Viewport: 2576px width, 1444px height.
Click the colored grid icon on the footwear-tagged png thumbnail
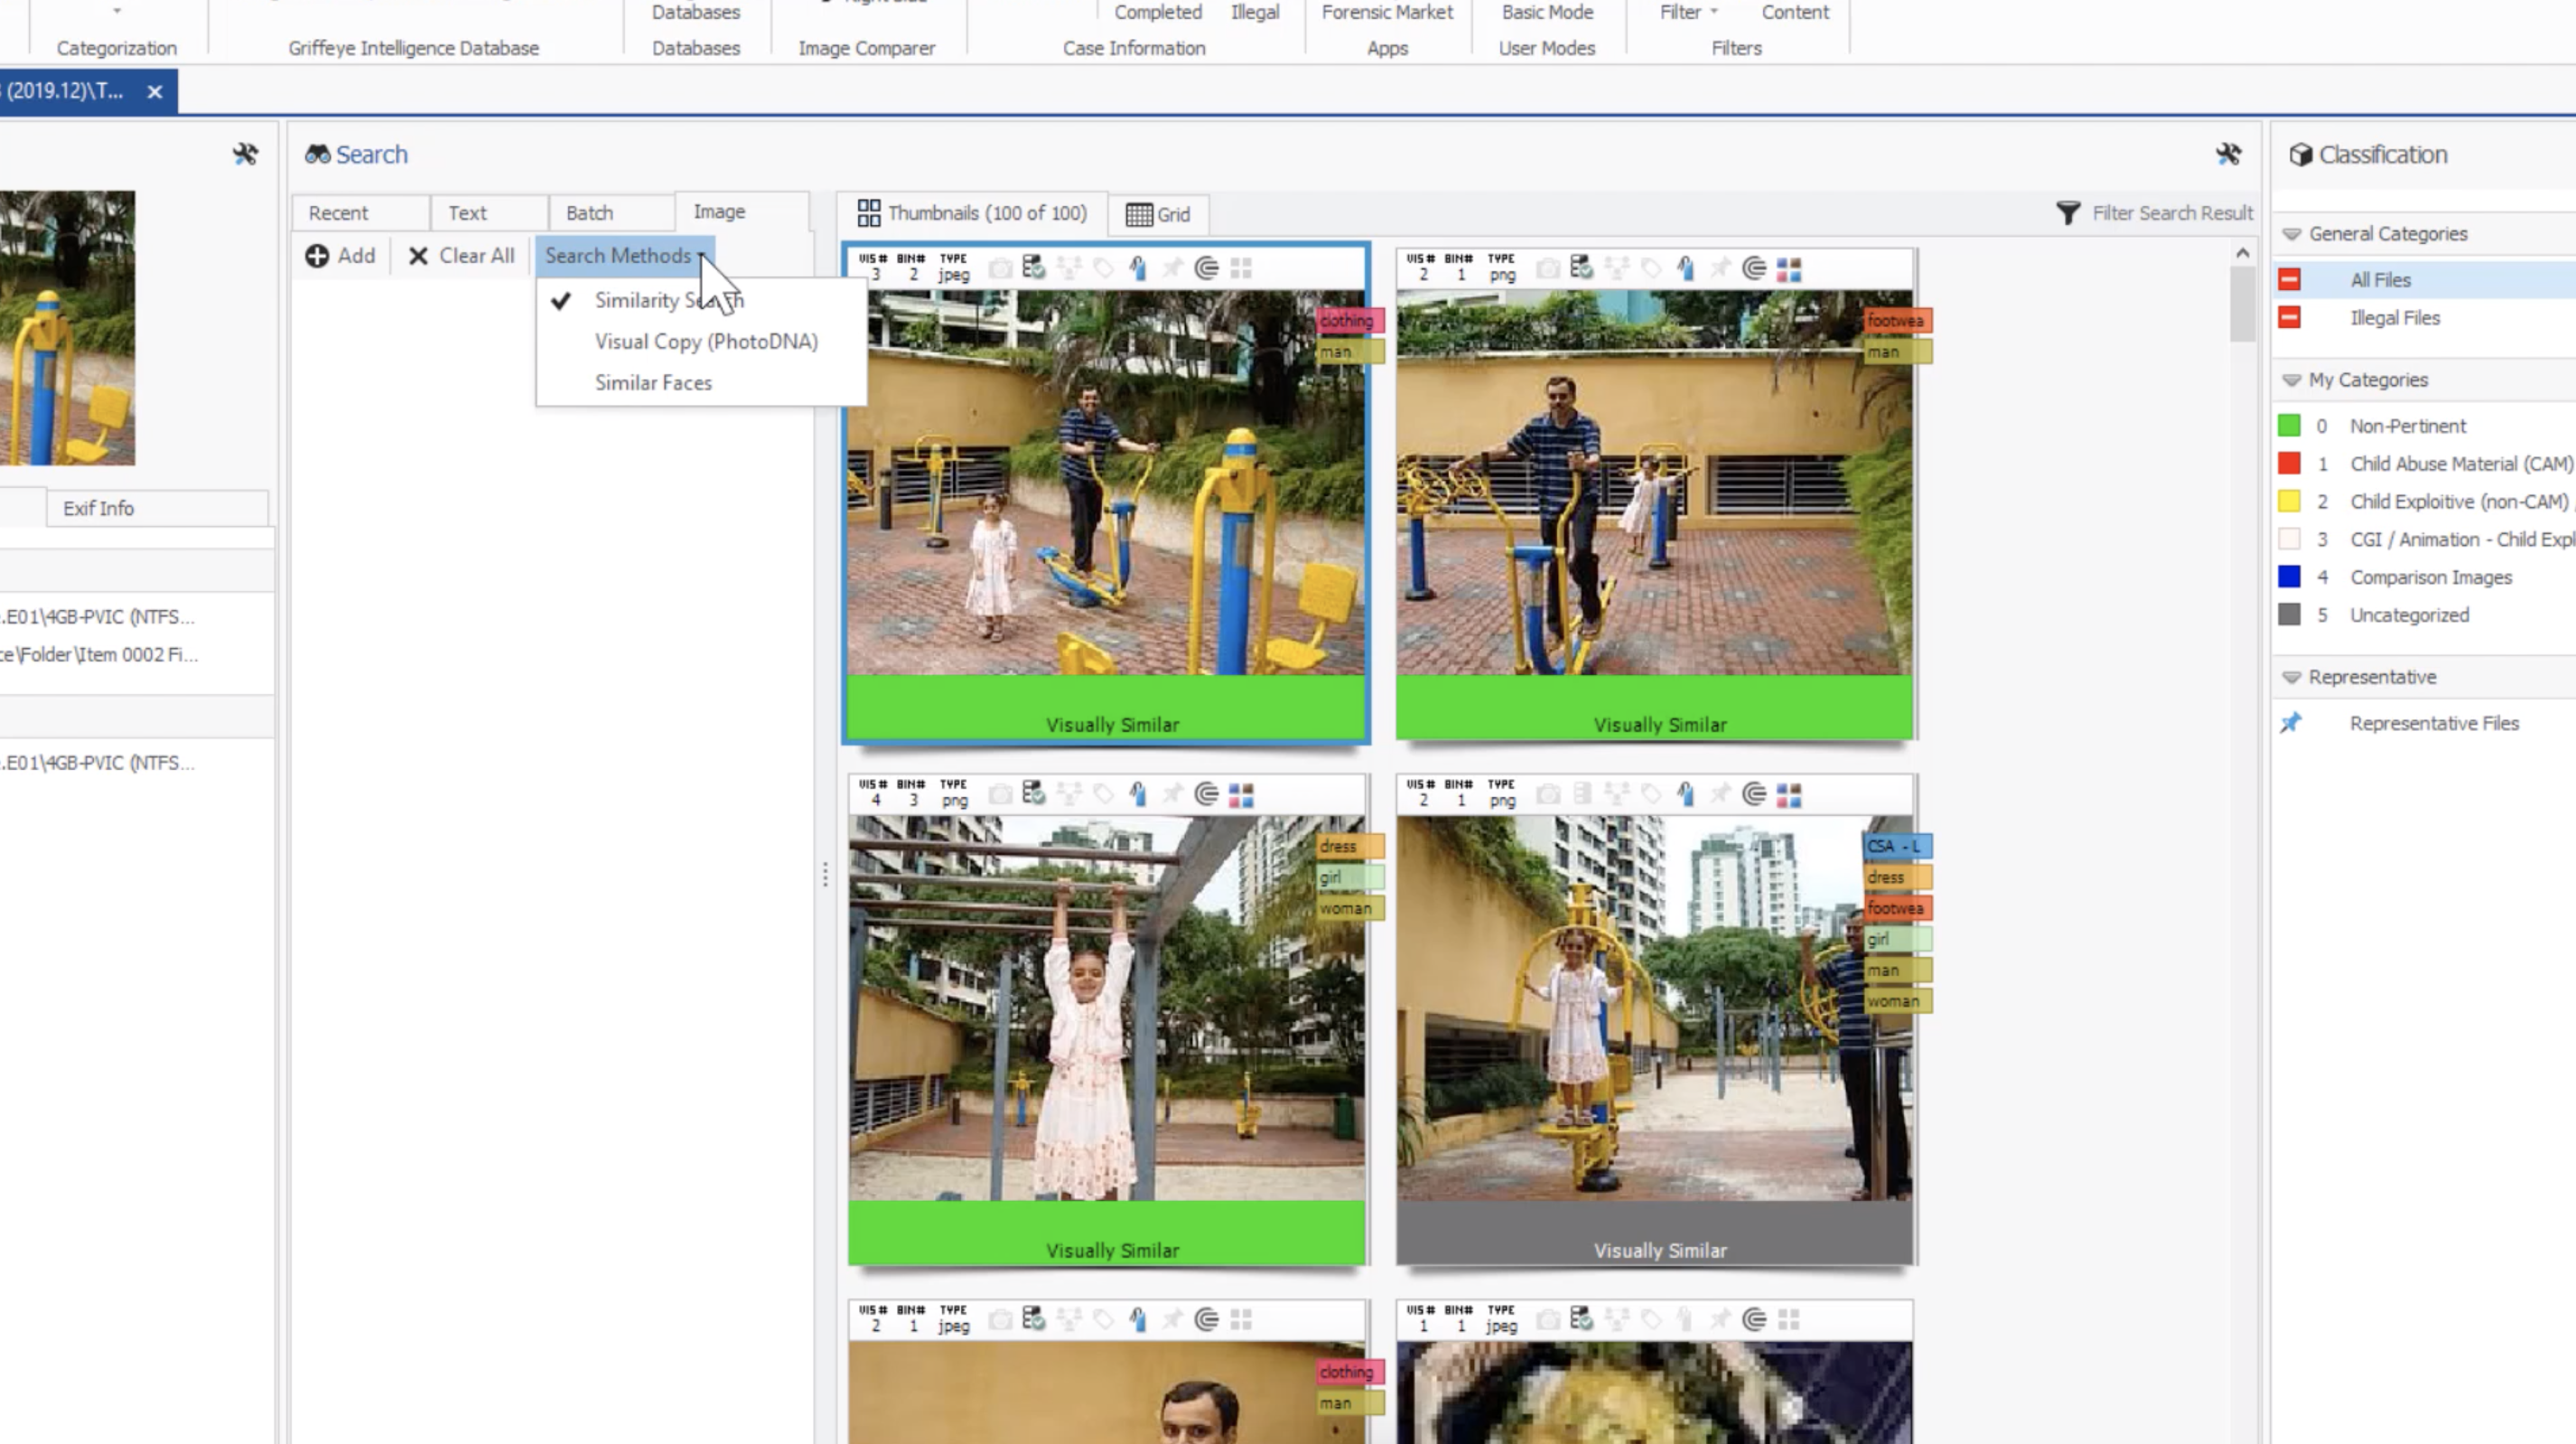point(1789,268)
